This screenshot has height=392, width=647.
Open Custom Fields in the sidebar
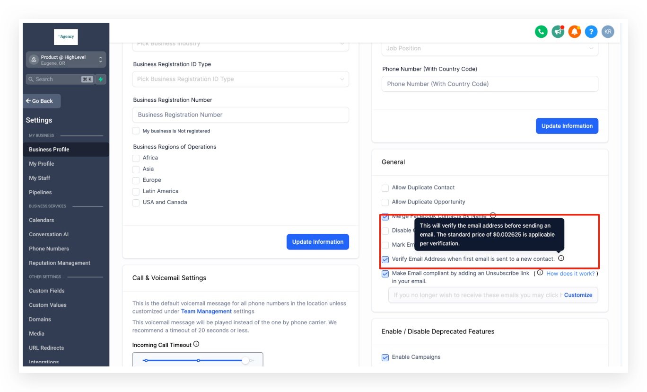47,291
